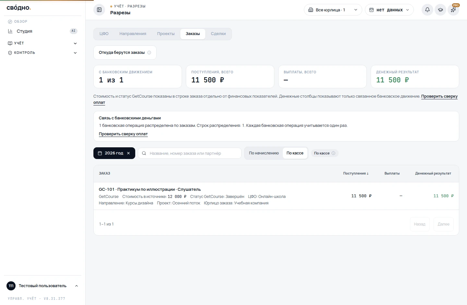Click the magnifier icon in the search field
Viewport: 467px width, 305px height.
144,153
